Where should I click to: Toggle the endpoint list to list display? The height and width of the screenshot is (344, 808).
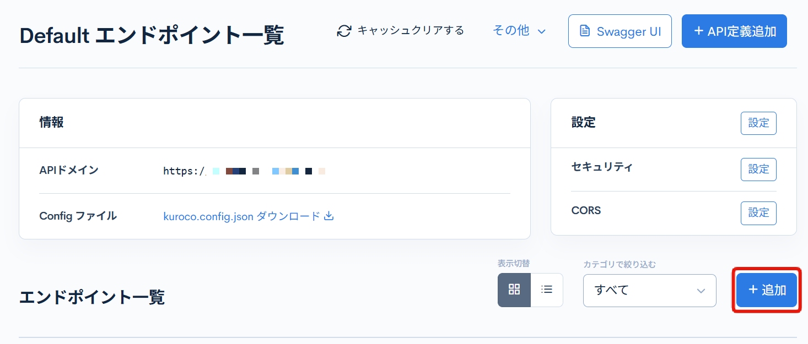[546, 290]
